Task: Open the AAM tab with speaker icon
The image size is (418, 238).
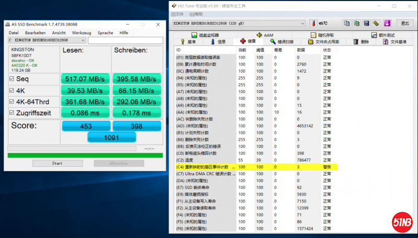Action: (265, 35)
